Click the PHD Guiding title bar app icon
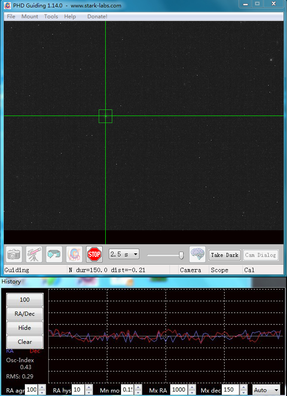This screenshot has height=396, width=287. click(7, 5)
